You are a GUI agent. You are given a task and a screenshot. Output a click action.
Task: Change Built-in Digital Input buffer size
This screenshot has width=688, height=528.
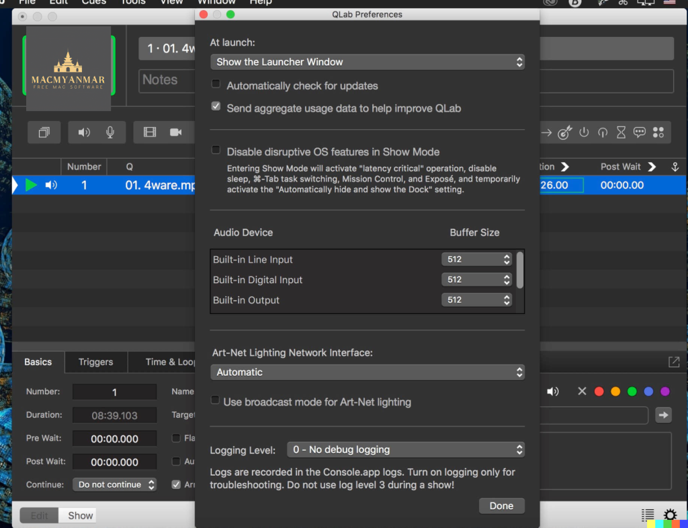476,280
